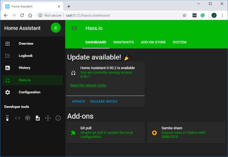Open the Events developer tool broadcast icon

tap(28, 118)
